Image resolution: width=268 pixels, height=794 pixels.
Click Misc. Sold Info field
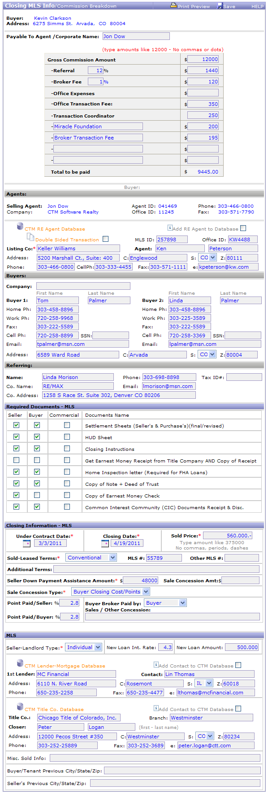click(x=155, y=758)
